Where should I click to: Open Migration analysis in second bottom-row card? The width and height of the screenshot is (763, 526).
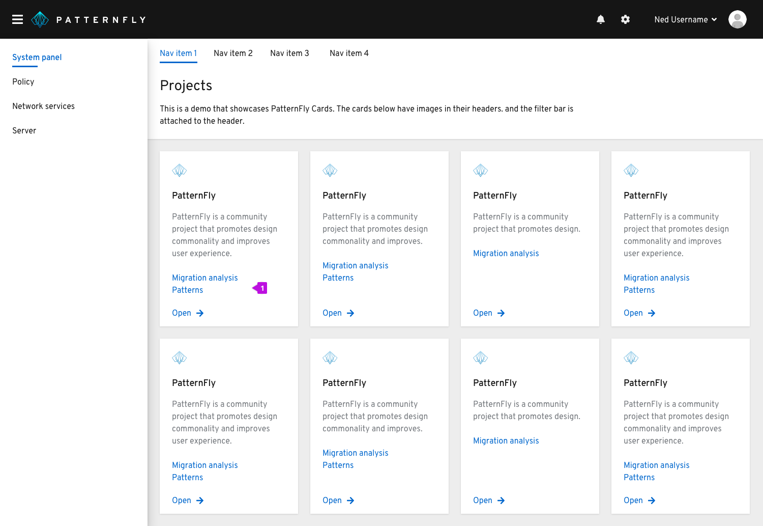(x=356, y=453)
